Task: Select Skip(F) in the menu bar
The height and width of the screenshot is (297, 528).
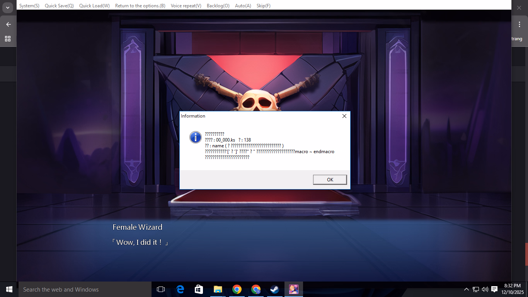Action: click(x=264, y=6)
